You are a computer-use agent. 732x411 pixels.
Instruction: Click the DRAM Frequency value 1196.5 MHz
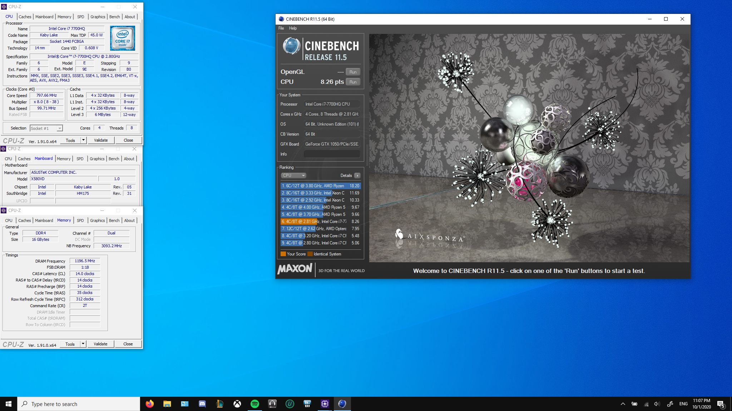point(85,261)
